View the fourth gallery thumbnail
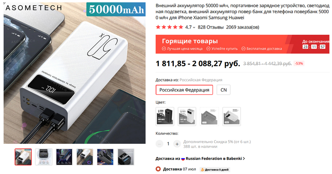Screen dimensions: 332x174 click(85, 157)
